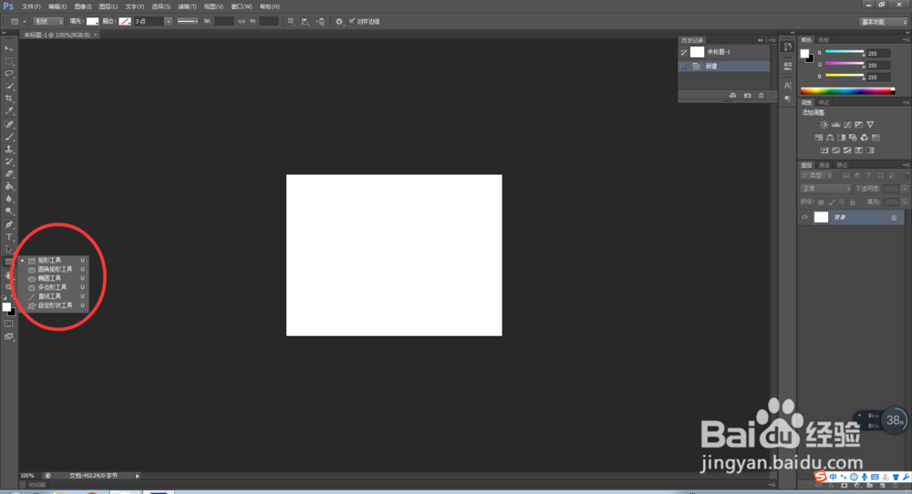Select the Clone Stamp tool
This screenshot has width=912, height=494.
click(9, 149)
